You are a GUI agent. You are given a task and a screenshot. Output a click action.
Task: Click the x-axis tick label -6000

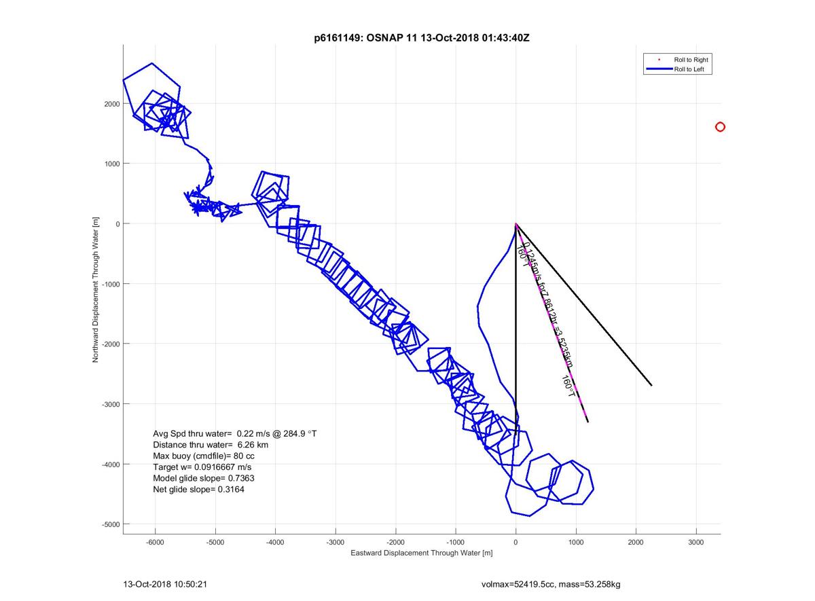pos(156,542)
